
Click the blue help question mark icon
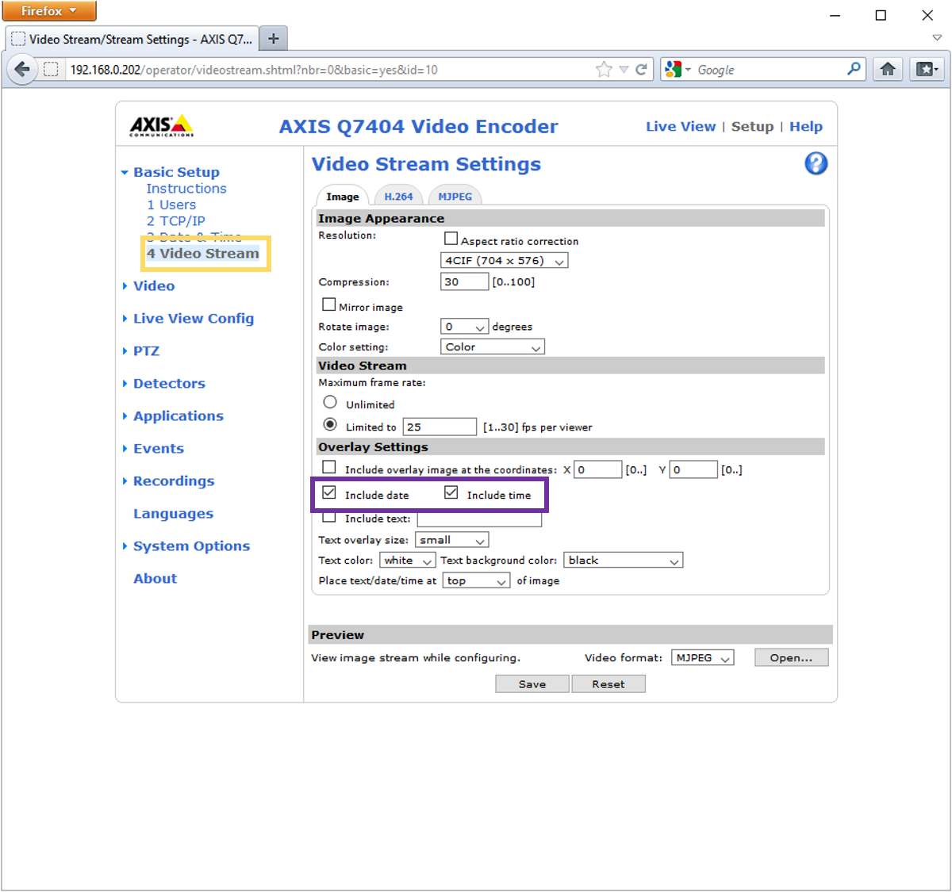816,164
